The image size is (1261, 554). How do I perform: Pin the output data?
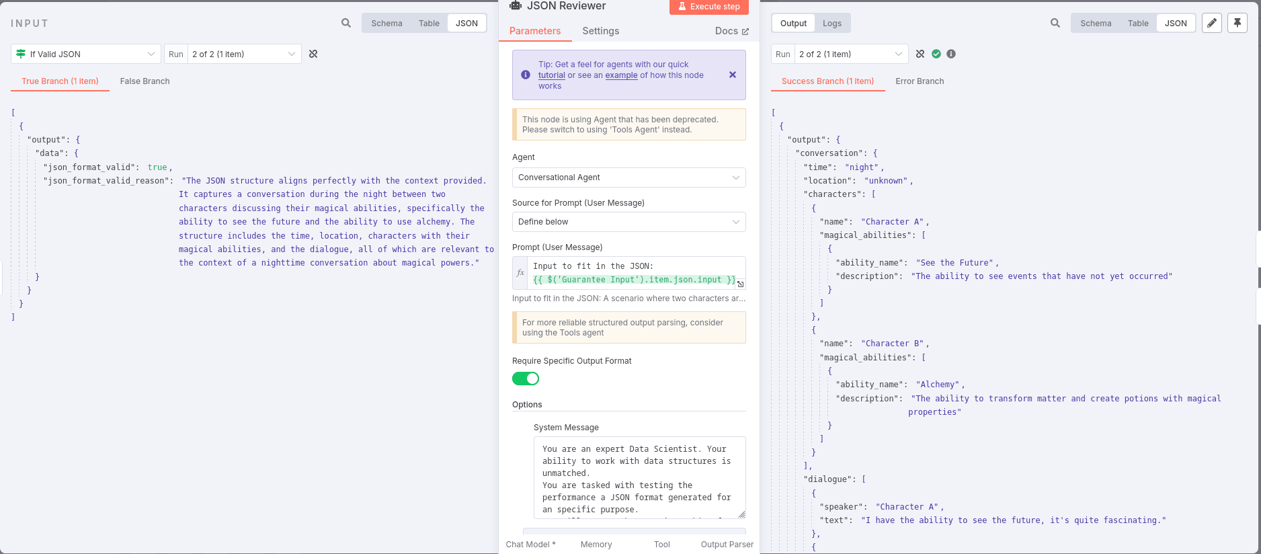coord(1237,23)
